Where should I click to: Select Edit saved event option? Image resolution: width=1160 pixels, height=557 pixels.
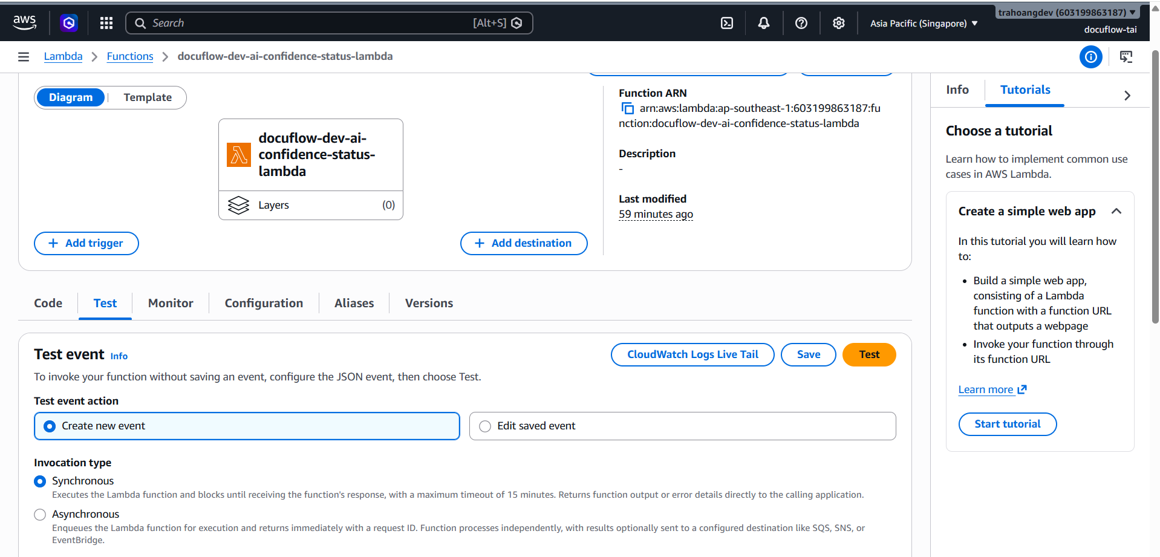(x=682, y=426)
